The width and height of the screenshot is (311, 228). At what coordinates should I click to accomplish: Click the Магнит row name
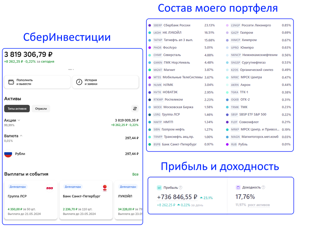169,70
